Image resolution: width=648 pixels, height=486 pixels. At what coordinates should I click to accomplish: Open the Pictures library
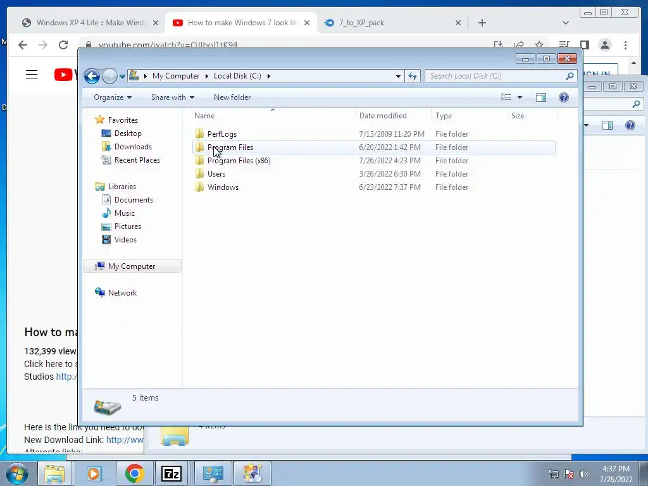click(x=128, y=227)
